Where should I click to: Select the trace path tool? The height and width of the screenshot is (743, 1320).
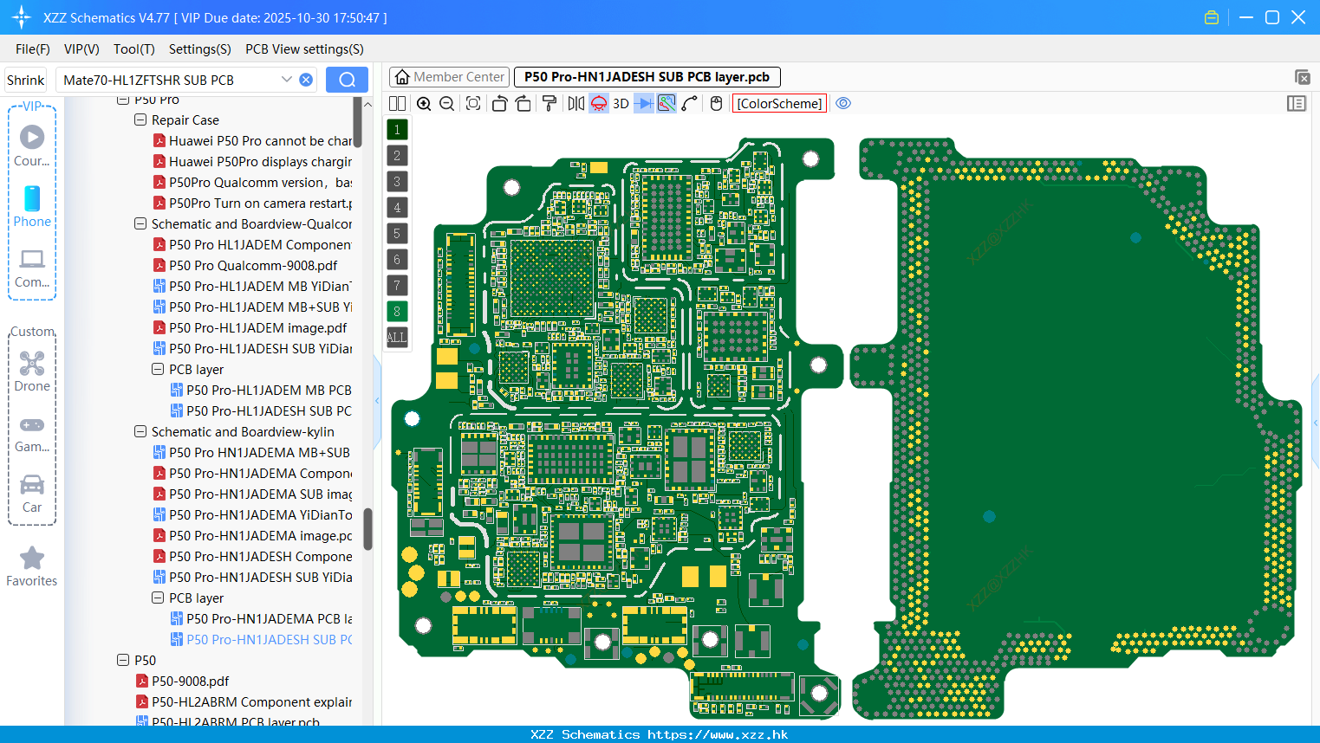(x=690, y=103)
